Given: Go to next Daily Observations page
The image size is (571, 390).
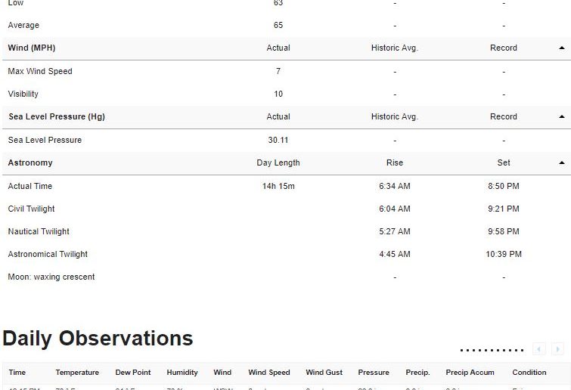Looking at the screenshot, I should pyautogui.click(x=557, y=349).
